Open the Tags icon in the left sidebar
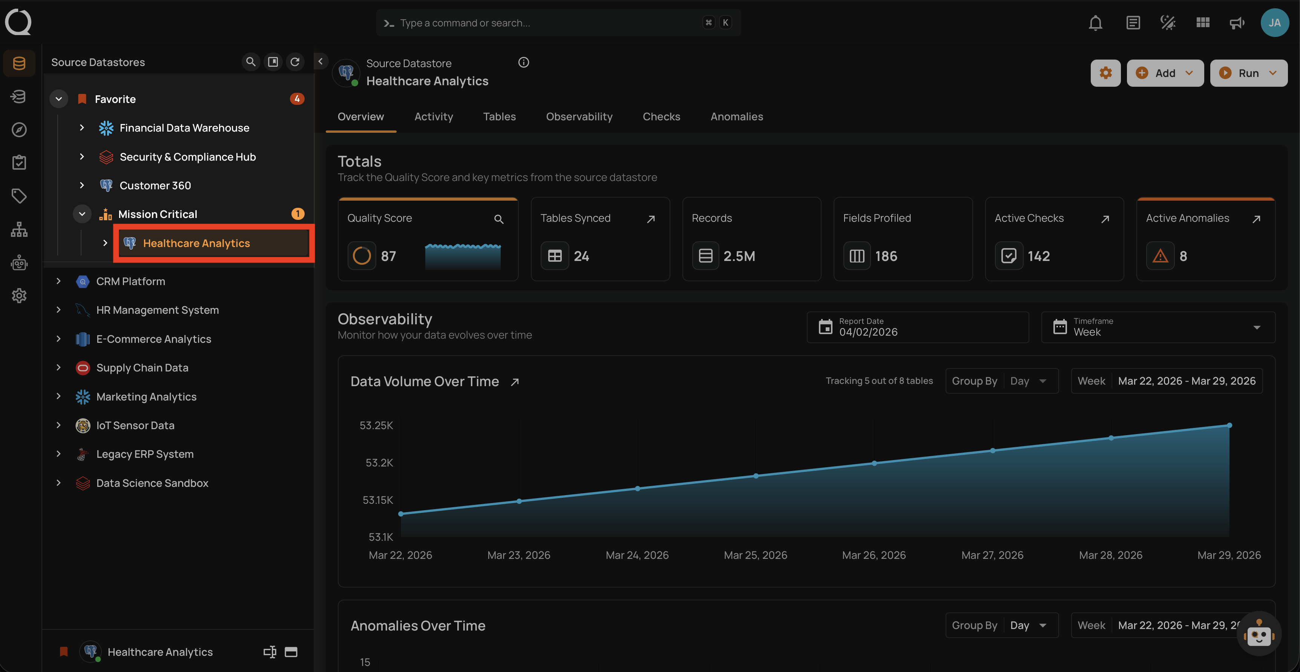This screenshot has height=672, width=1300. tap(19, 196)
